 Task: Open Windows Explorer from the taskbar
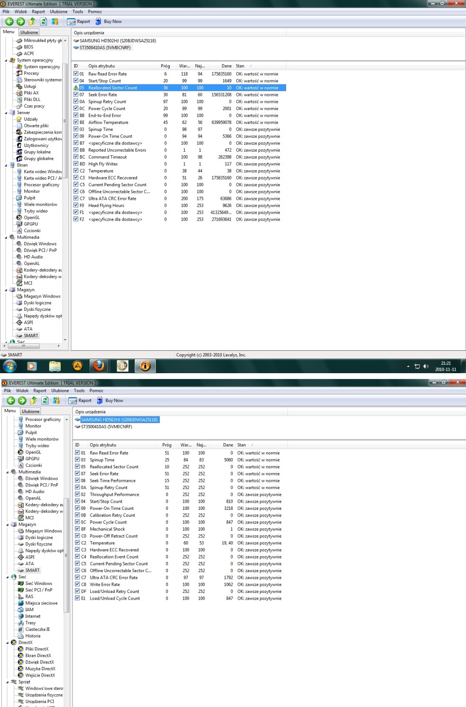[55, 366]
